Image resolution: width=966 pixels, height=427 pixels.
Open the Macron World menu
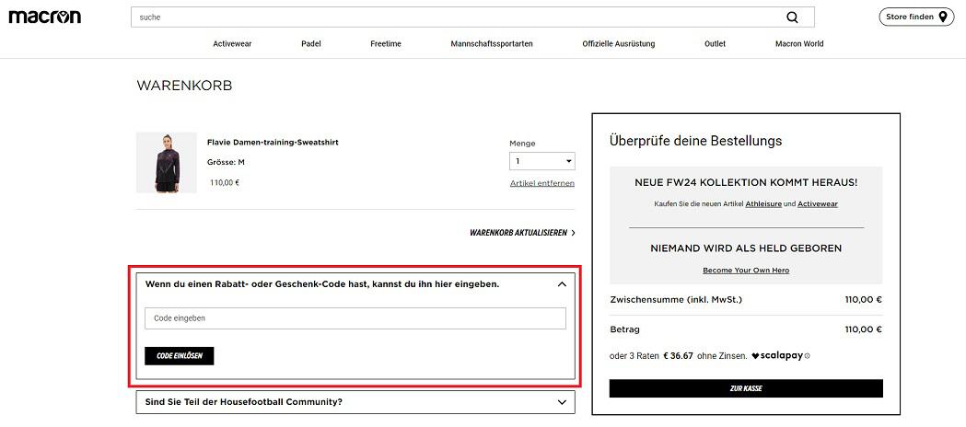click(x=799, y=43)
